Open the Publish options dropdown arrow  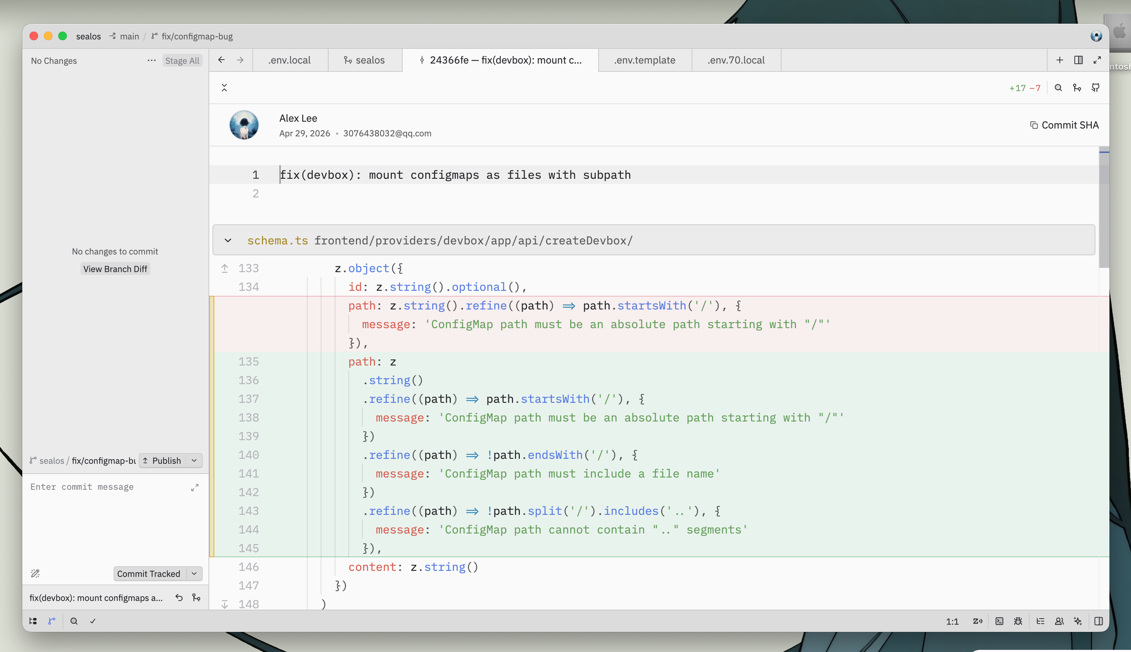point(194,460)
